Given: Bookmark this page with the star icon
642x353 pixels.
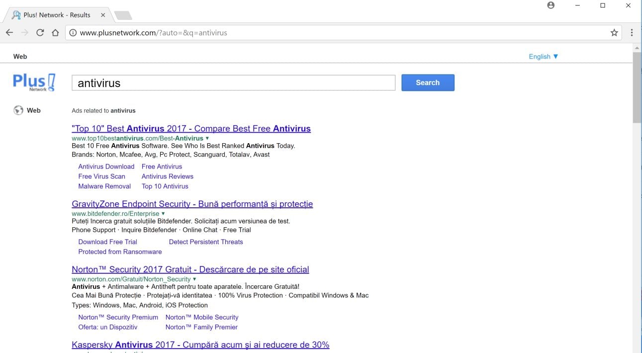Looking at the screenshot, I should tap(614, 33).
